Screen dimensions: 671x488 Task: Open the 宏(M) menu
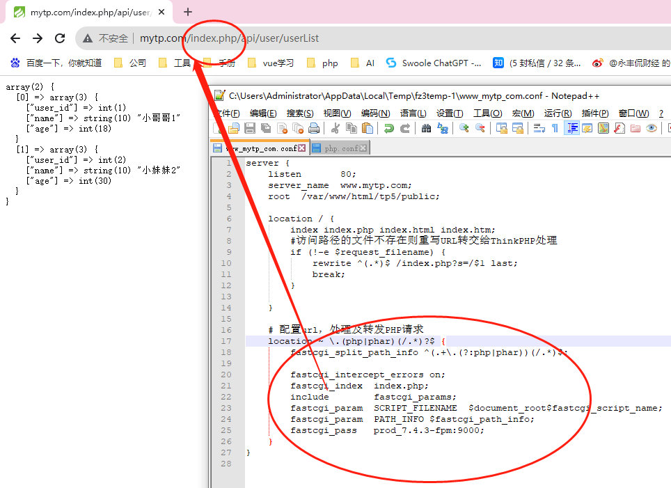(523, 113)
